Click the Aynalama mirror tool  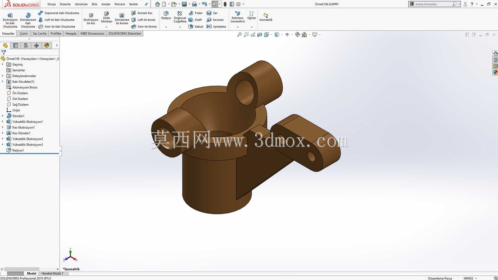click(216, 27)
